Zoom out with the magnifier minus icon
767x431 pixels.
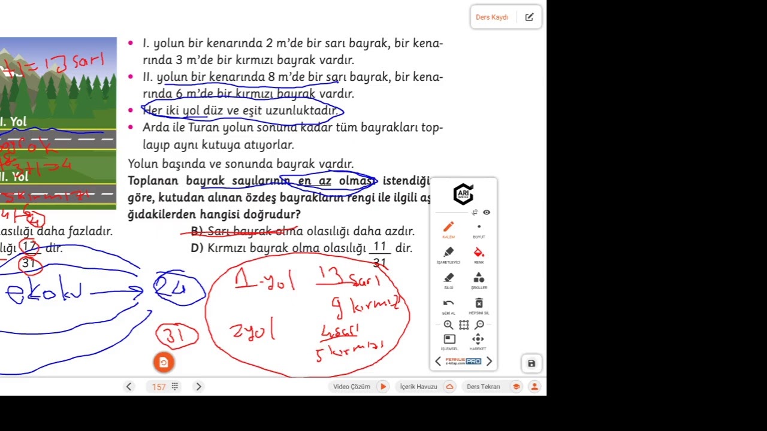(x=479, y=325)
